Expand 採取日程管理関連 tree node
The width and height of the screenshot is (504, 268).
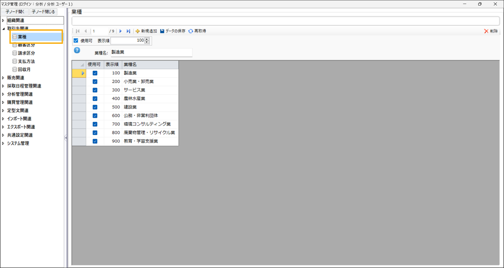(x=3, y=86)
